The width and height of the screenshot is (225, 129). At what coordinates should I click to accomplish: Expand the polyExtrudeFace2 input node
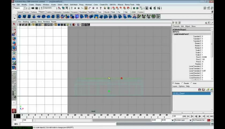(181, 34)
